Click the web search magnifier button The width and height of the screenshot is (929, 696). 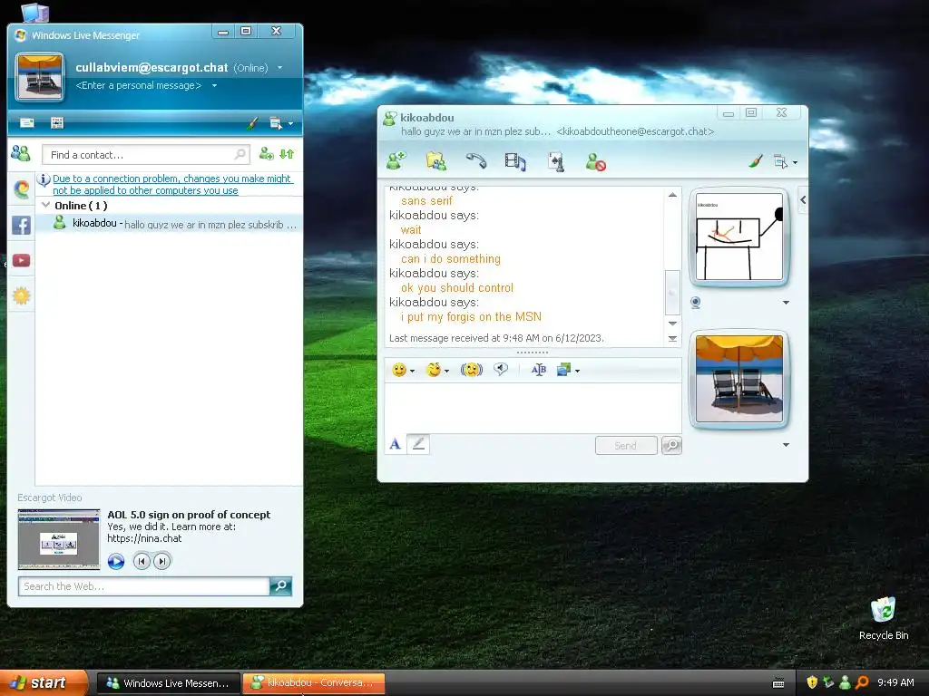coord(281,586)
